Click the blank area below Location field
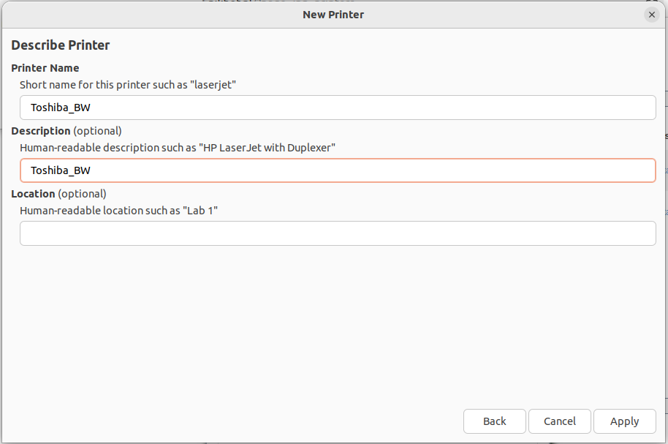 [x=333, y=322]
